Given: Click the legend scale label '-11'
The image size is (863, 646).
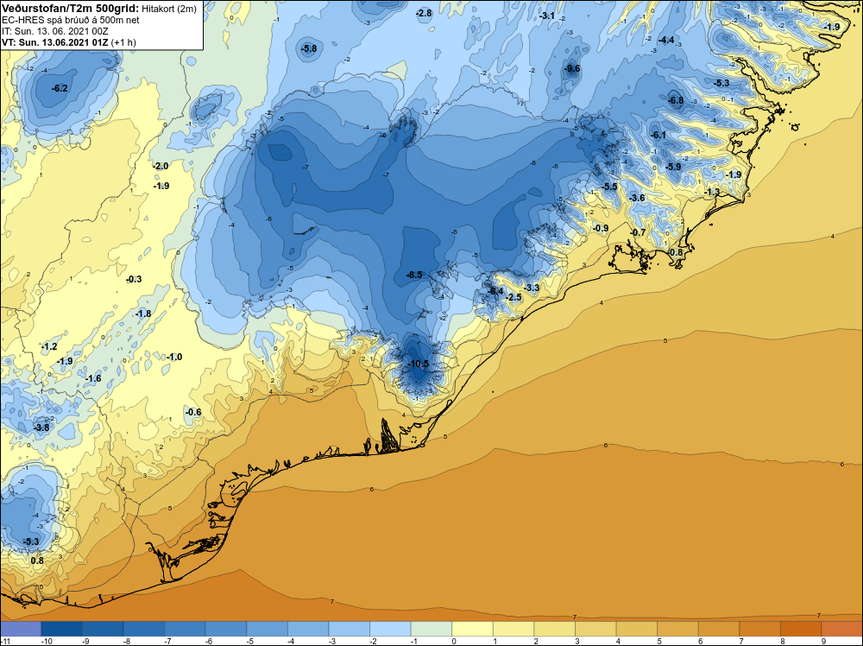Looking at the screenshot, I should click(4, 641).
